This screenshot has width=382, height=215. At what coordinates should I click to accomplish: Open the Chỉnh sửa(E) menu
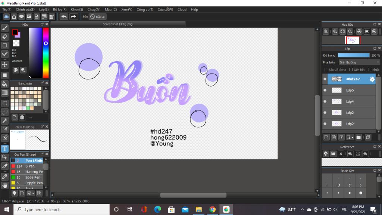click(25, 9)
